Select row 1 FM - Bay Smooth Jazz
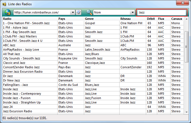The image size is (191, 123). coord(93,32)
